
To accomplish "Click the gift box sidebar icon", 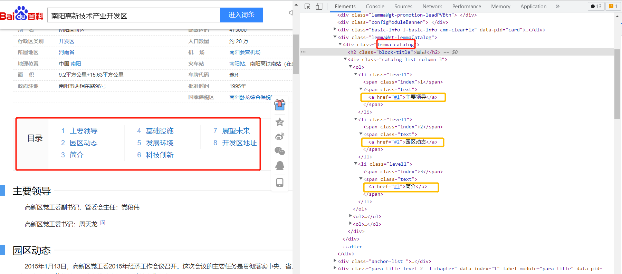I will point(280,105).
